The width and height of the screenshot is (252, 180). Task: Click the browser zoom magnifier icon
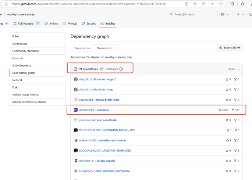click(195, 4)
